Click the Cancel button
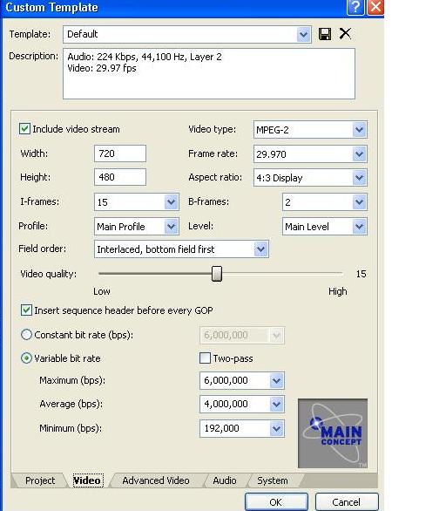Image resolution: width=446 pixels, height=511 pixels. pos(347,502)
